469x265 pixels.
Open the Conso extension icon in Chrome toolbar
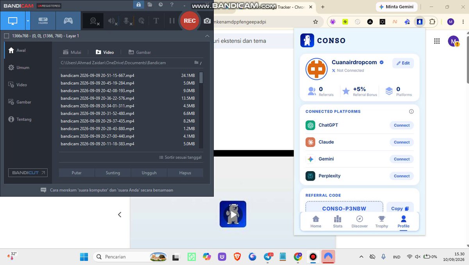coord(420,22)
